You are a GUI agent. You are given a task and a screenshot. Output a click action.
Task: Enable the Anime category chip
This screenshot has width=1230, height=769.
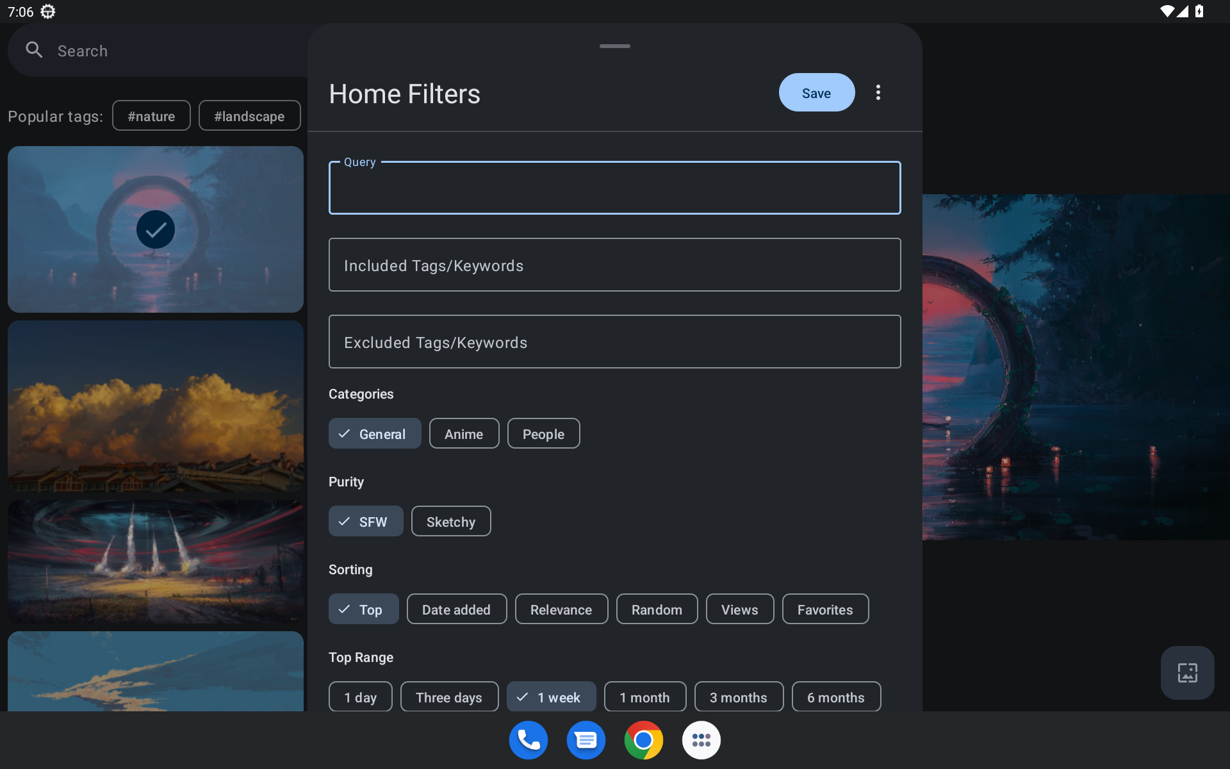point(464,434)
